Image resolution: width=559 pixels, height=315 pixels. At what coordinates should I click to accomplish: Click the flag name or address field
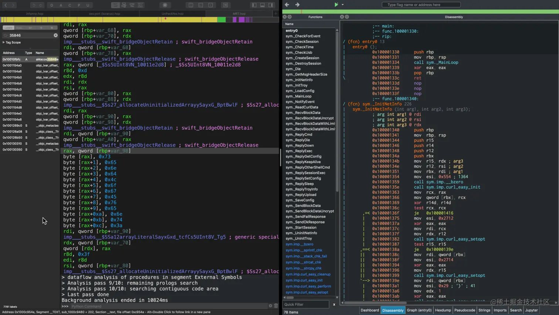(421, 5)
